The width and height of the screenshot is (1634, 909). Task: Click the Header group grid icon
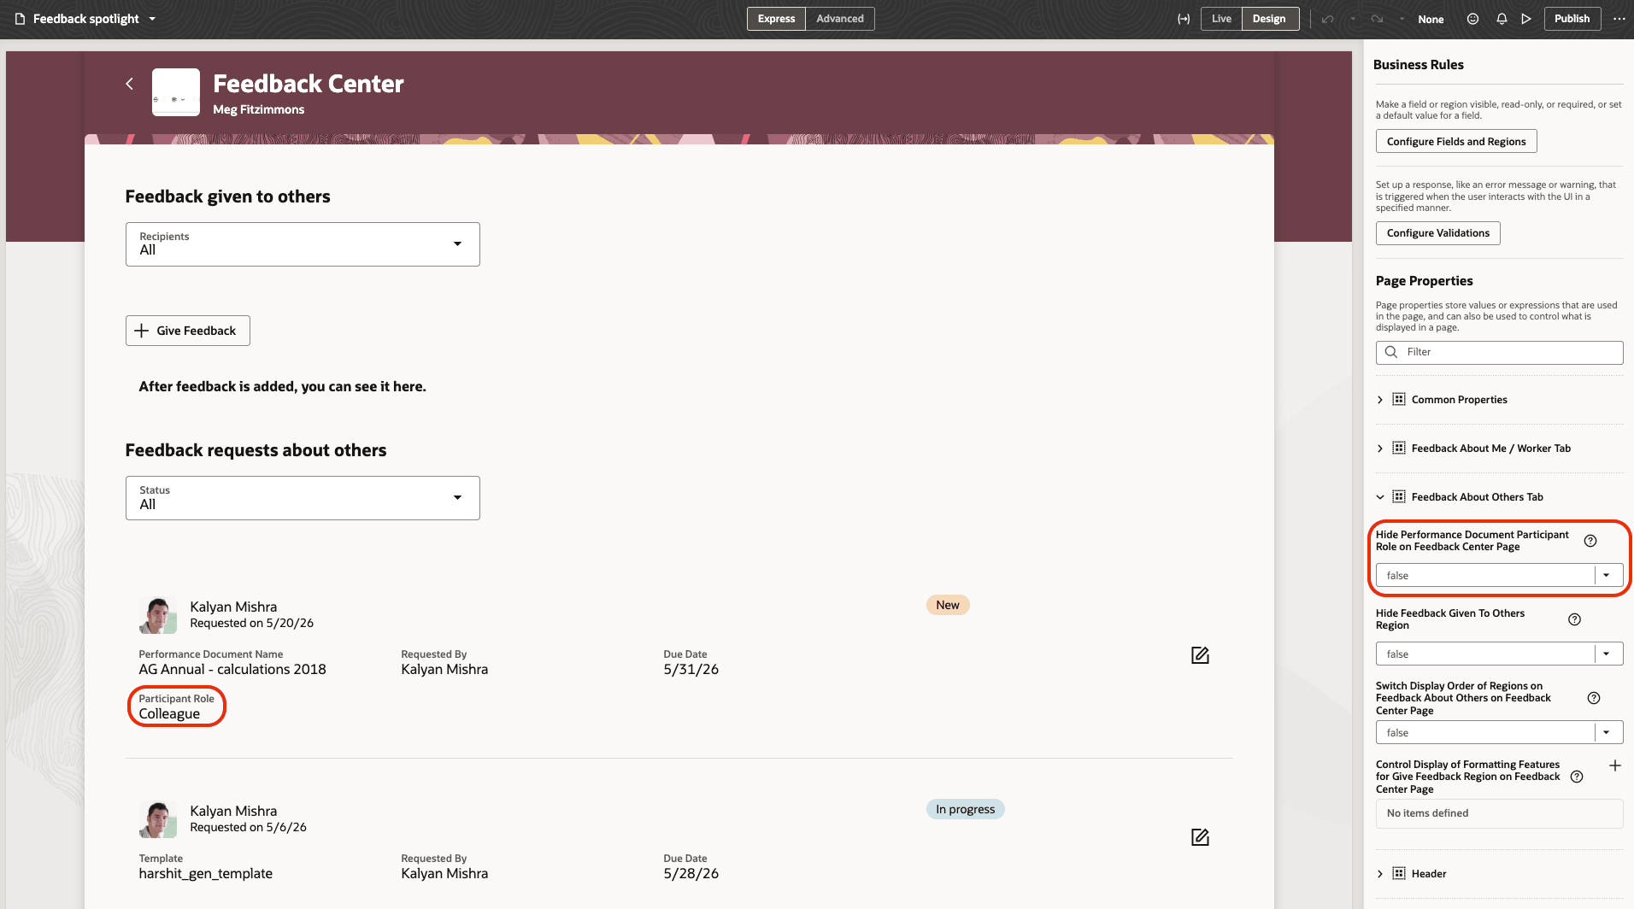(1399, 874)
